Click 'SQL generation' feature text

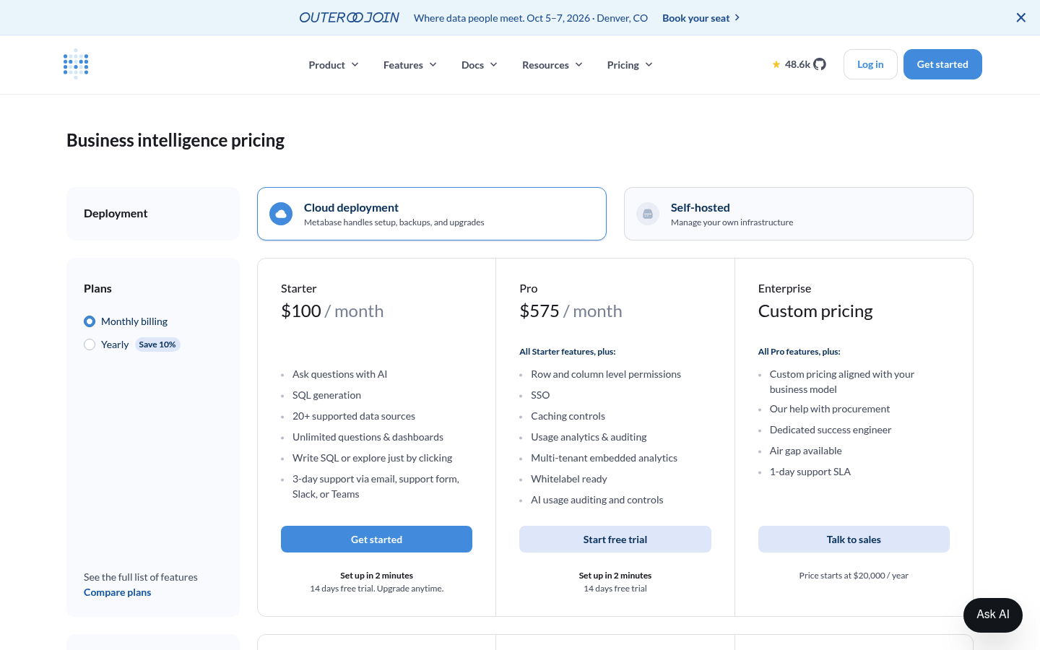click(326, 395)
